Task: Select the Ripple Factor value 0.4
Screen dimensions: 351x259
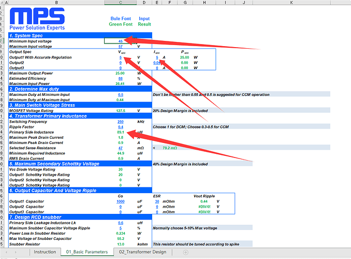Action: (120, 127)
